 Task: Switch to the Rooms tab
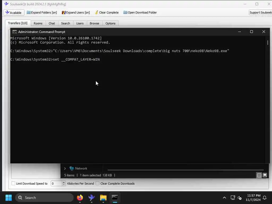(x=38, y=23)
